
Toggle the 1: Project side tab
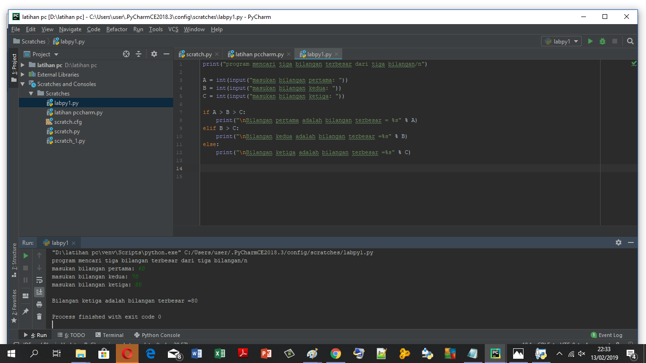[14, 68]
